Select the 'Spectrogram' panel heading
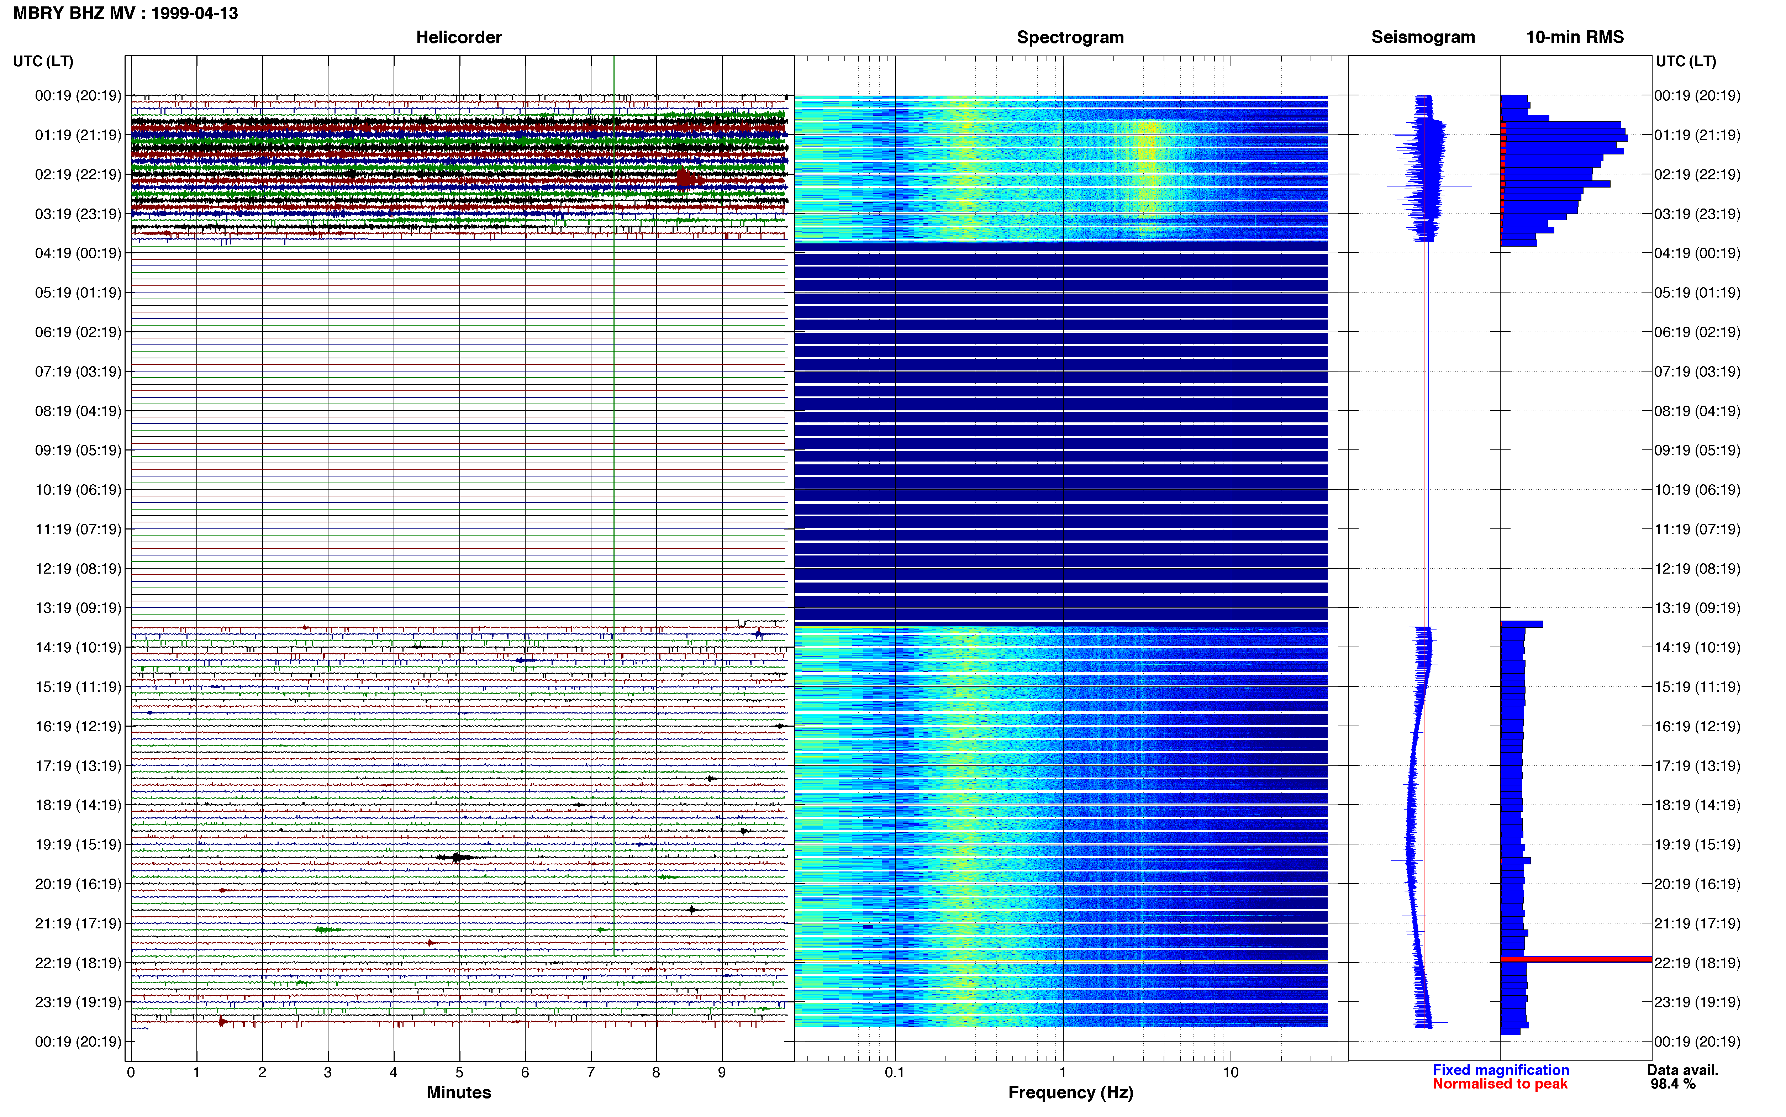Viewport: 1786px width, 1117px height. click(x=1070, y=37)
